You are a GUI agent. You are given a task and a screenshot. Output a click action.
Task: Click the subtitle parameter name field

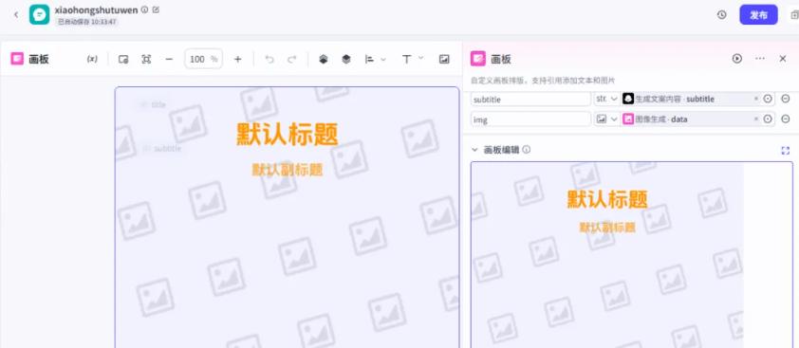pos(530,99)
